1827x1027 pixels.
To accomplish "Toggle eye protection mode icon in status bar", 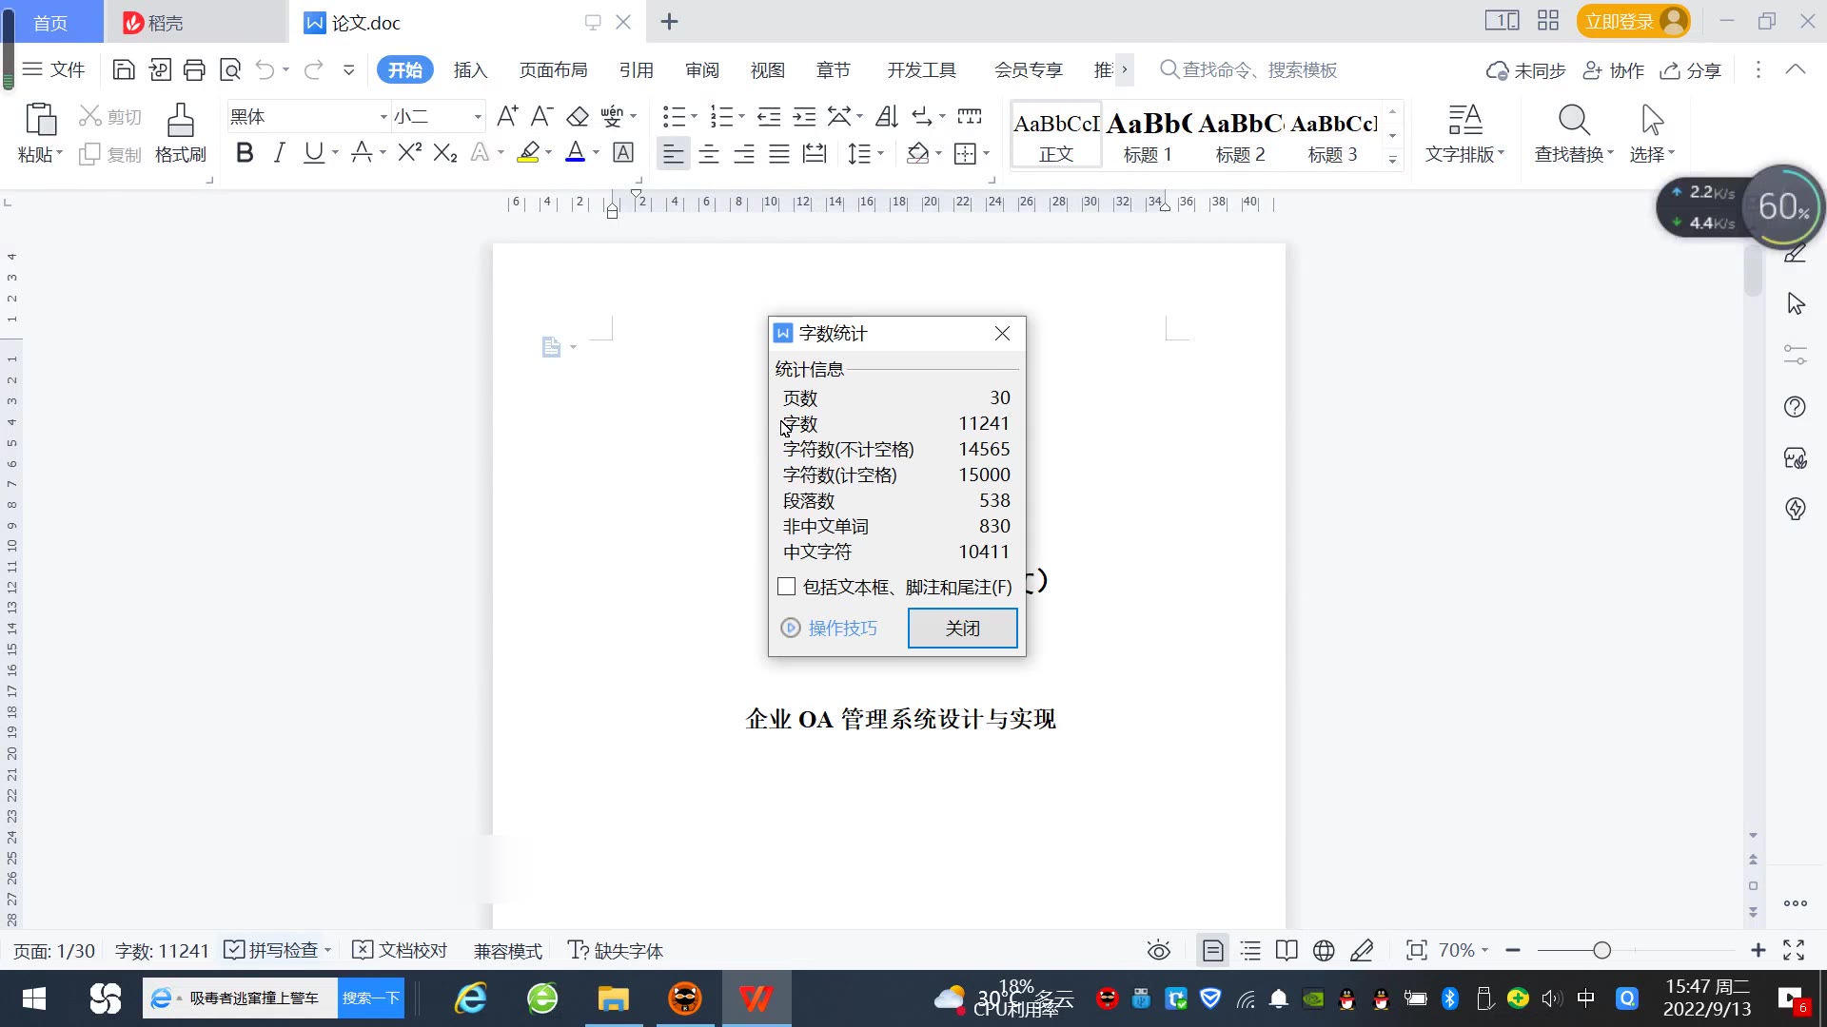I will [x=1158, y=950].
